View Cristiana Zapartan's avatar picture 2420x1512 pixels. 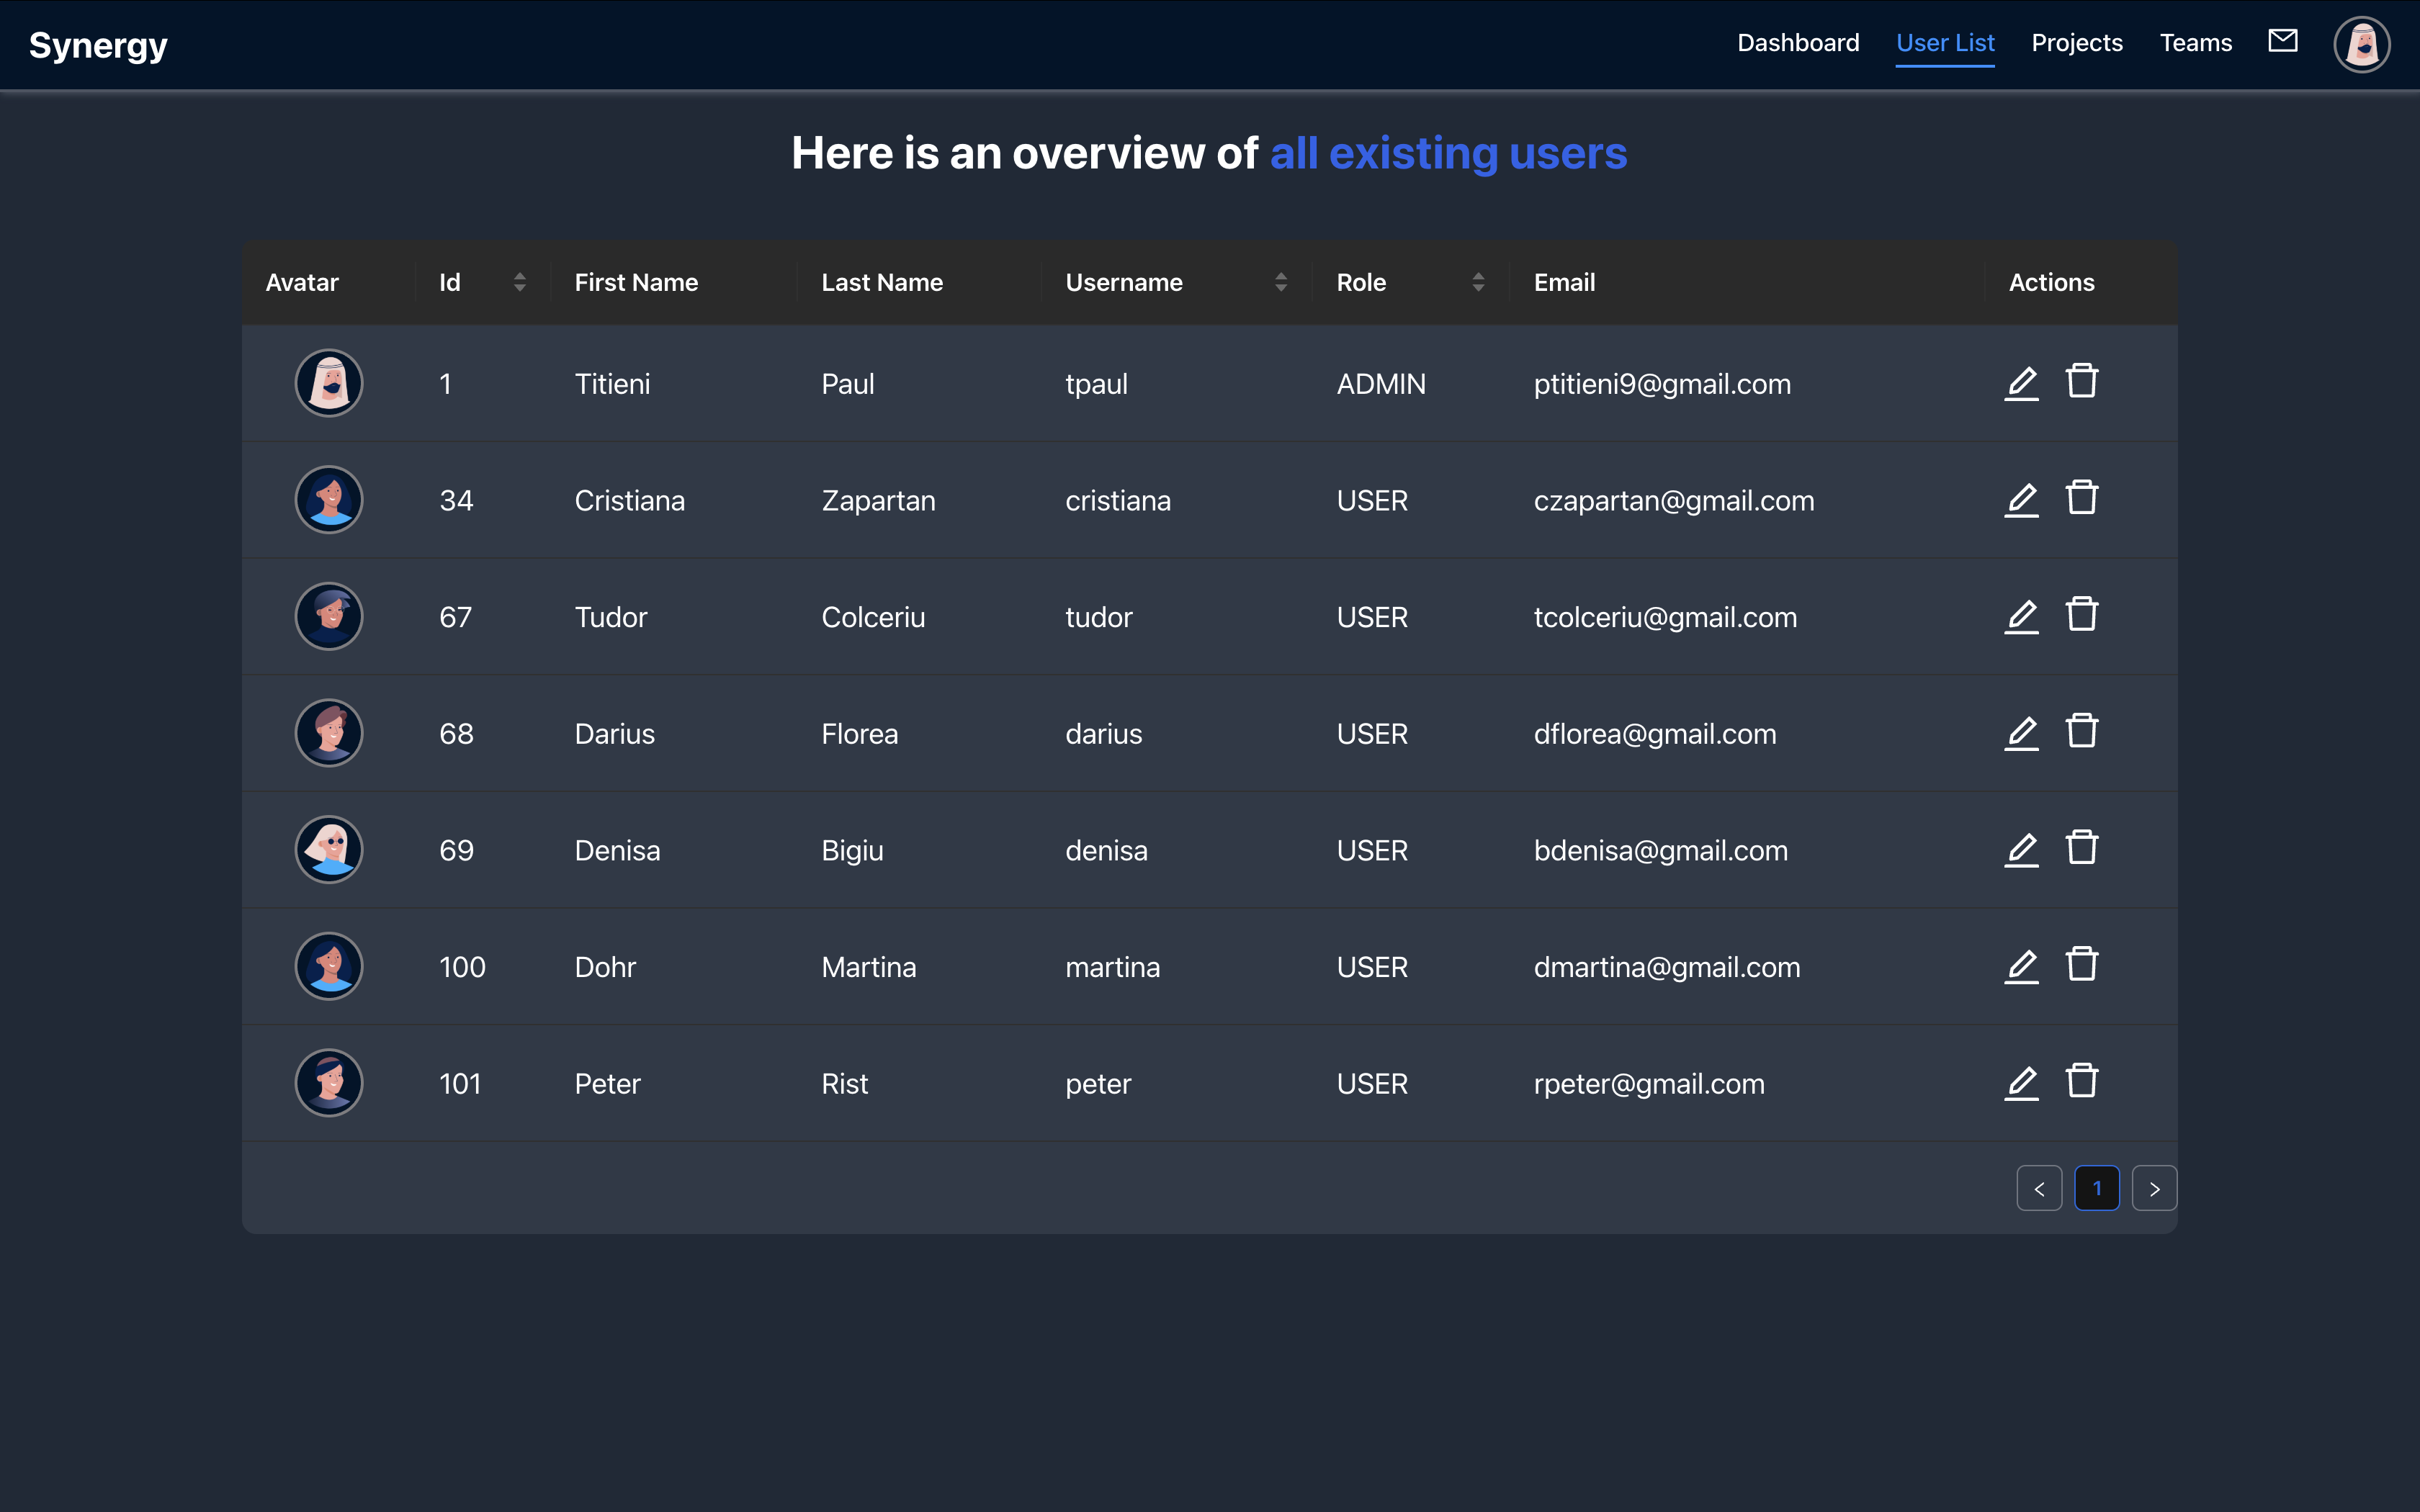coord(328,499)
